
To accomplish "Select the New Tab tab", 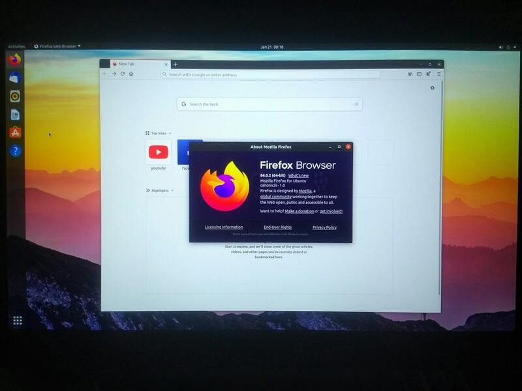I will point(140,64).
